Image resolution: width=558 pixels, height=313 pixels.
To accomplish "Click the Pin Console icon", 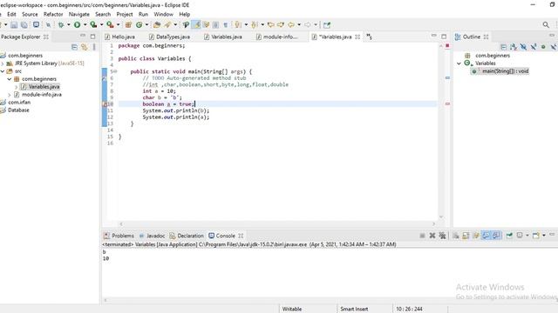I will click(x=509, y=236).
